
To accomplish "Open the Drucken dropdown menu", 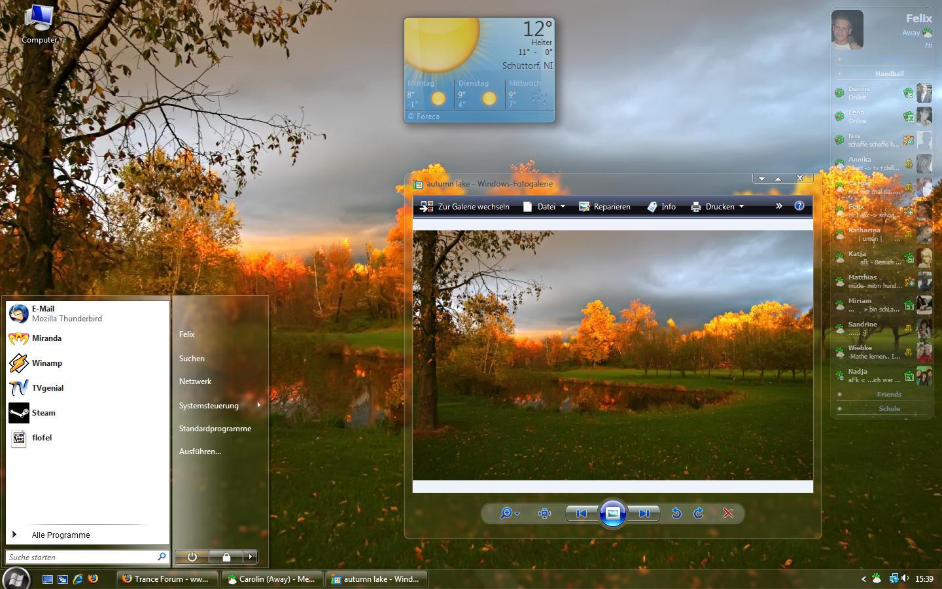I will click(718, 207).
